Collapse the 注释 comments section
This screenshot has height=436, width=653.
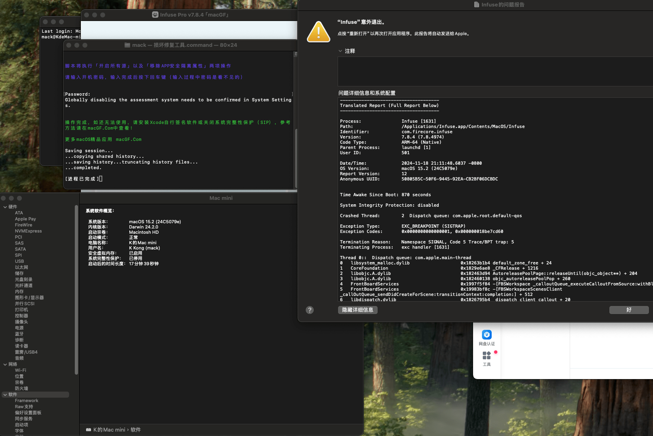[x=340, y=51]
